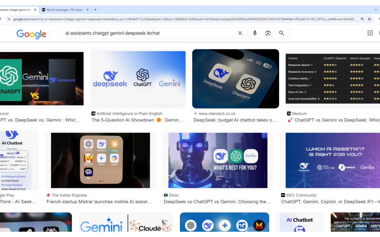Click in the Google search text field
Viewport: 380px width, 237px height.
click(x=148, y=33)
